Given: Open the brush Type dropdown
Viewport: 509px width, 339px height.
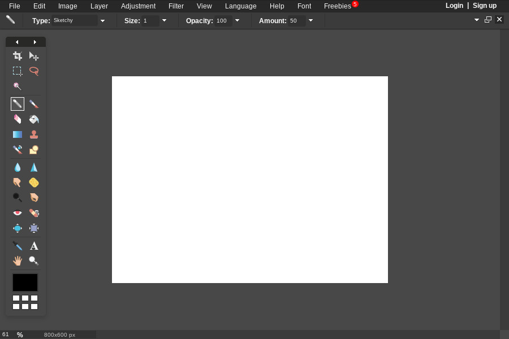Looking at the screenshot, I should click(102, 21).
